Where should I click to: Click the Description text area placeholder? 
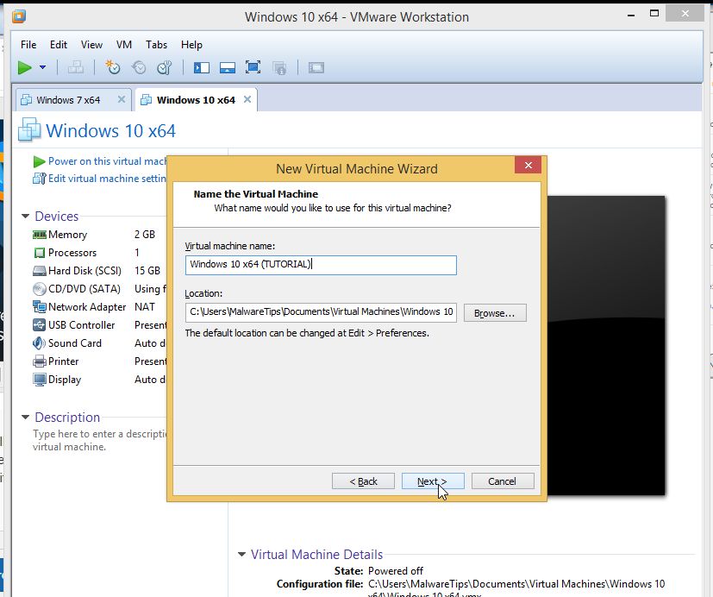99,440
